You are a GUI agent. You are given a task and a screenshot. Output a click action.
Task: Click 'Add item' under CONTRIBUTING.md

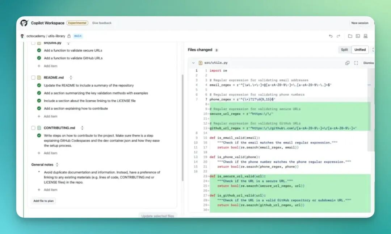pos(50,153)
